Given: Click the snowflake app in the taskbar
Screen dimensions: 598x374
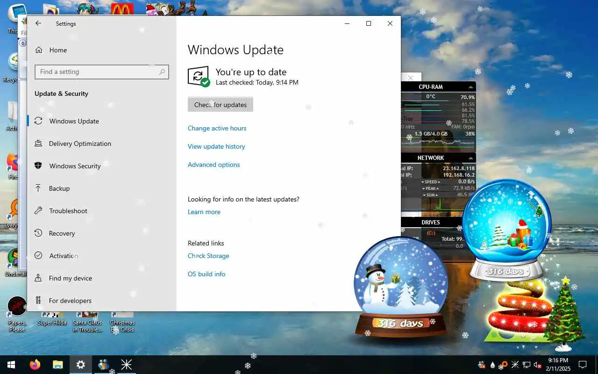Looking at the screenshot, I should tap(127, 365).
